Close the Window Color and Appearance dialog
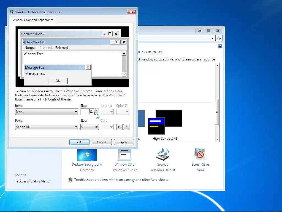Screen dimensions: 282x212 (x=131, y=12)
